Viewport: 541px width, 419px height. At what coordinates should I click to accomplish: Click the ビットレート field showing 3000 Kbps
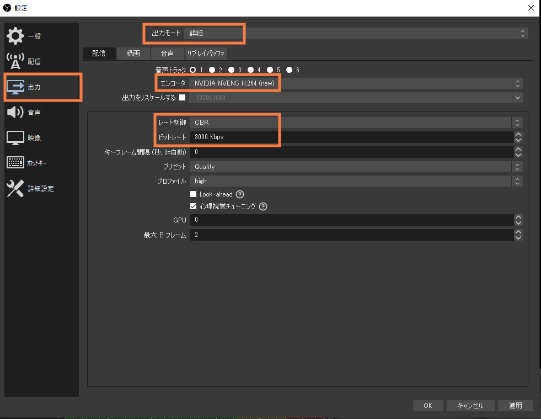click(352, 137)
